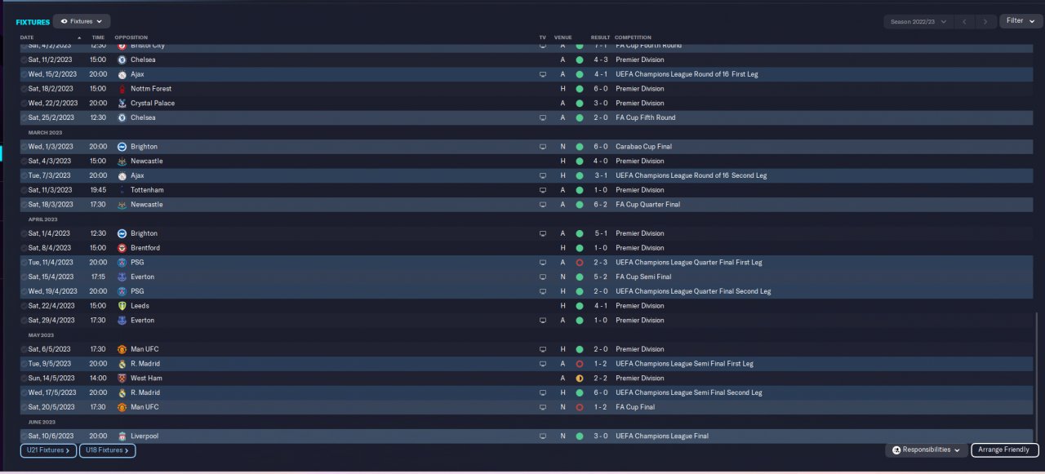The image size is (1045, 474).
Task: Go to the next season arrow
Action: pos(986,21)
